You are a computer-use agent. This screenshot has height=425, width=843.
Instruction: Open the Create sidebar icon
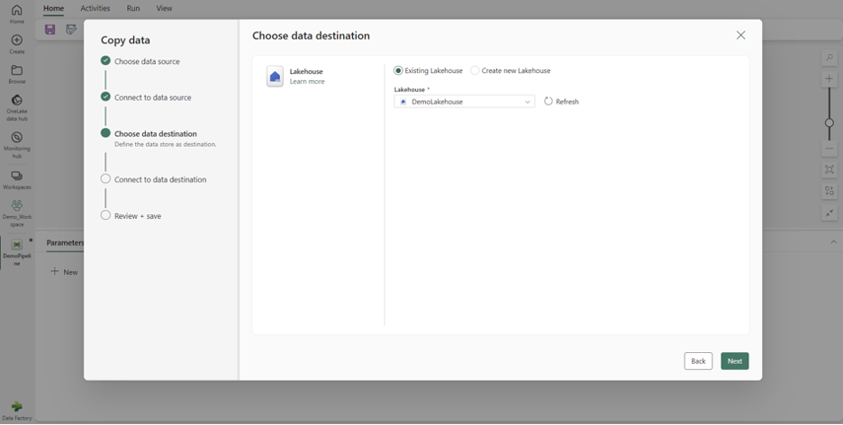pyautogui.click(x=17, y=44)
